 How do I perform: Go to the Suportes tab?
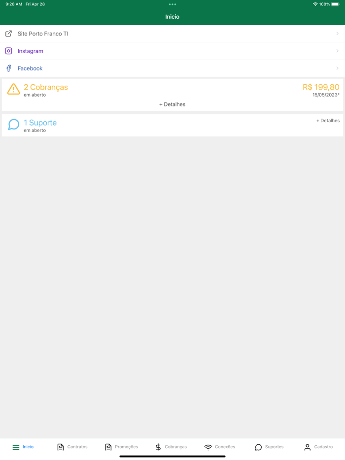point(269,447)
